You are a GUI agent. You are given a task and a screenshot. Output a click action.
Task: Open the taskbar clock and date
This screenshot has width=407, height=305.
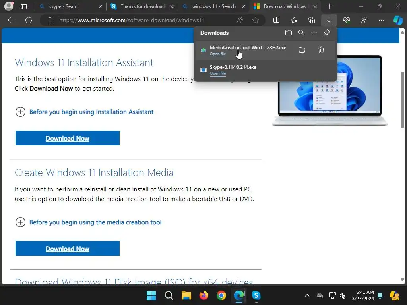click(363, 295)
